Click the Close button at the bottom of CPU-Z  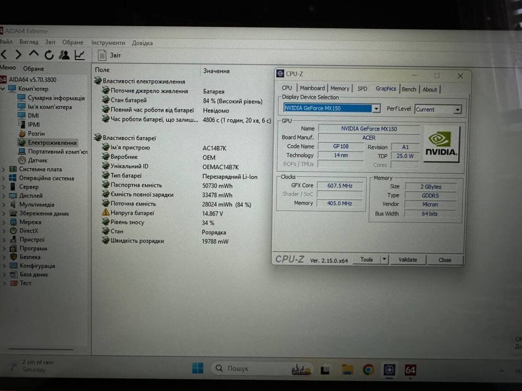(x=445, y=260)
